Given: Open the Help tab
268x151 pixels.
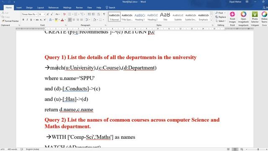Looking at the screenshot, I should pos(99,8).
